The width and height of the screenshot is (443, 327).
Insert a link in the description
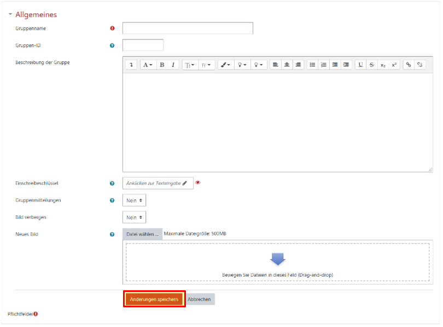[409, 65]
